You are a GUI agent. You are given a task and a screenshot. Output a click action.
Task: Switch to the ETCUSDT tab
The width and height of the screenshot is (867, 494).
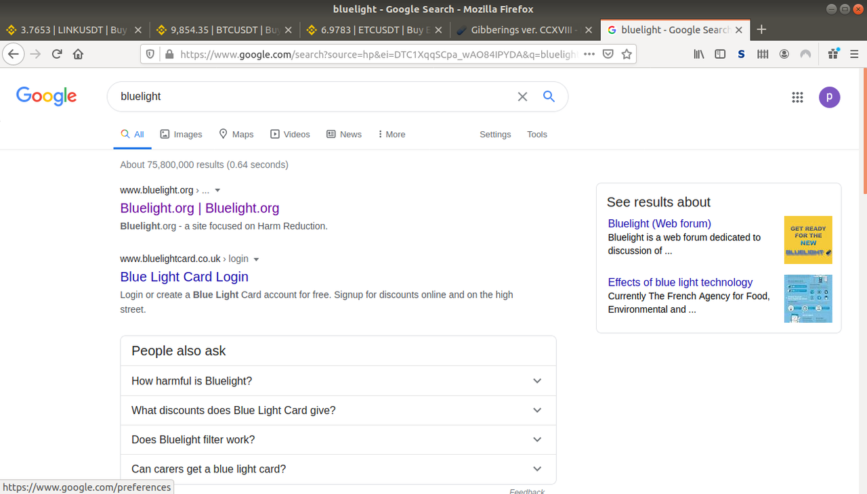tap(374, 30)
